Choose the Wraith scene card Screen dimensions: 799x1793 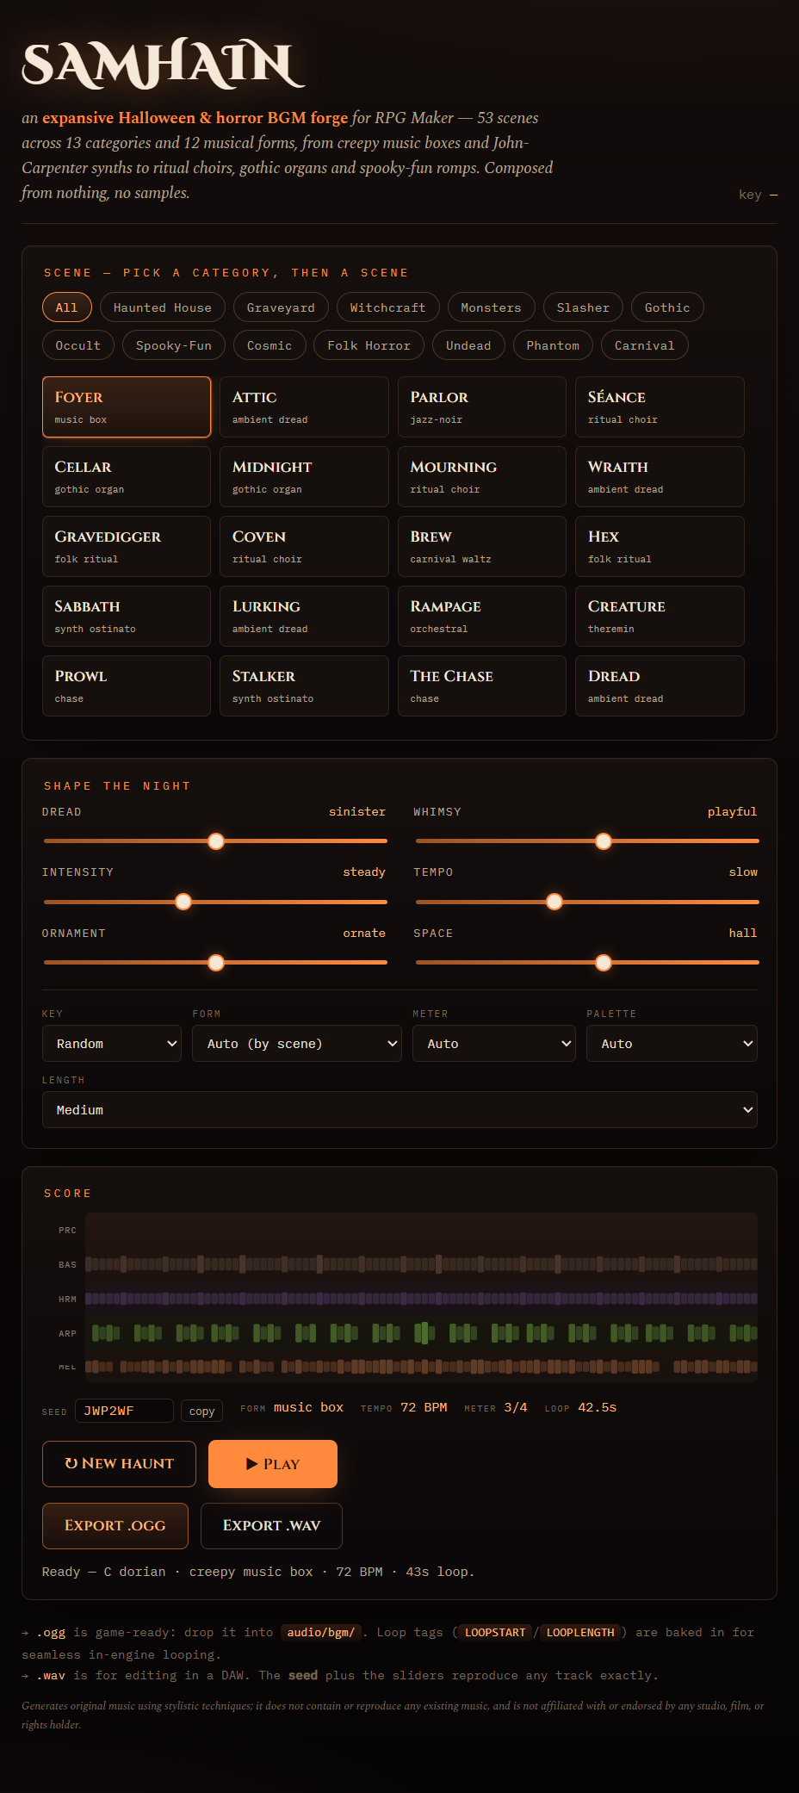(660, 476)
